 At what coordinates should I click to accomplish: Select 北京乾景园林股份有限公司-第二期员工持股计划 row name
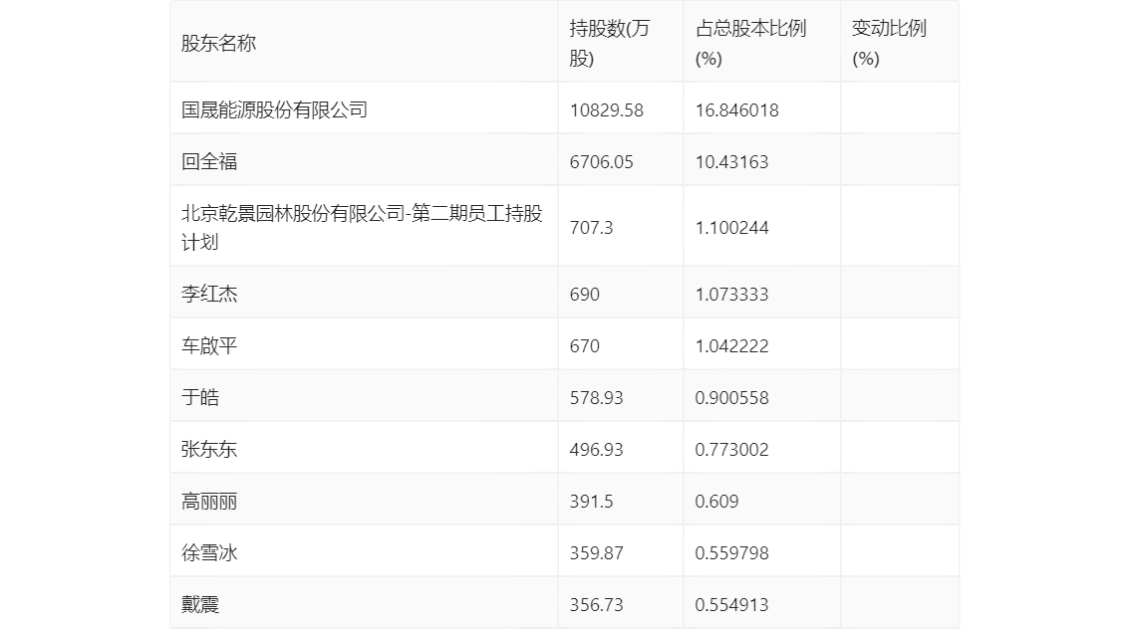pos(361,228)
